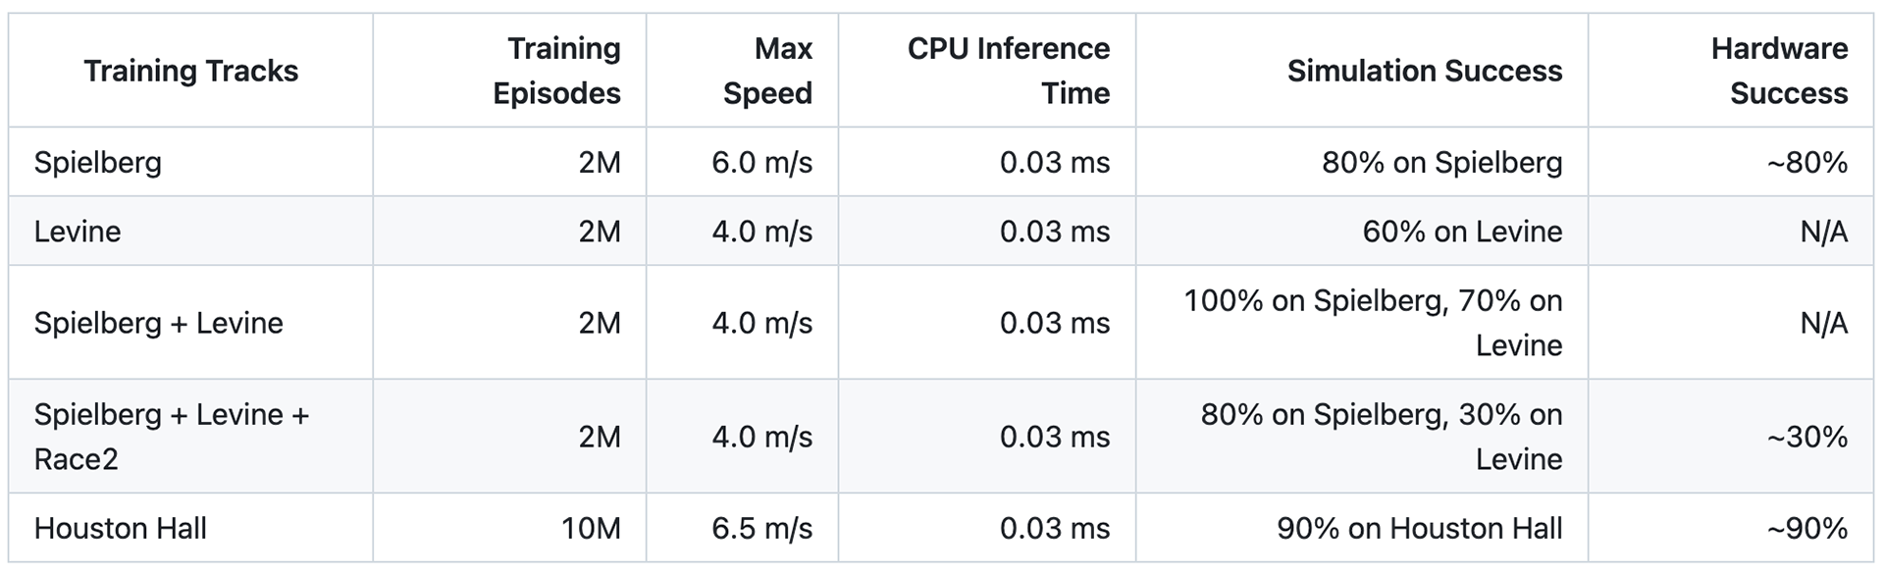Viewport: 1884px width, 575px height.
Task: Click the ~90% hardware success cell
Action: [x=1807, y=529]
